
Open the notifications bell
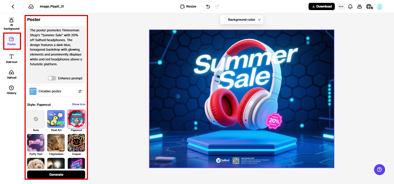(x=350, y=7)
